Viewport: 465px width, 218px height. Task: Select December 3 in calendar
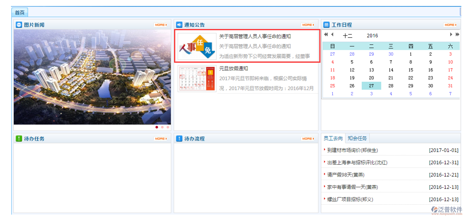450,54
